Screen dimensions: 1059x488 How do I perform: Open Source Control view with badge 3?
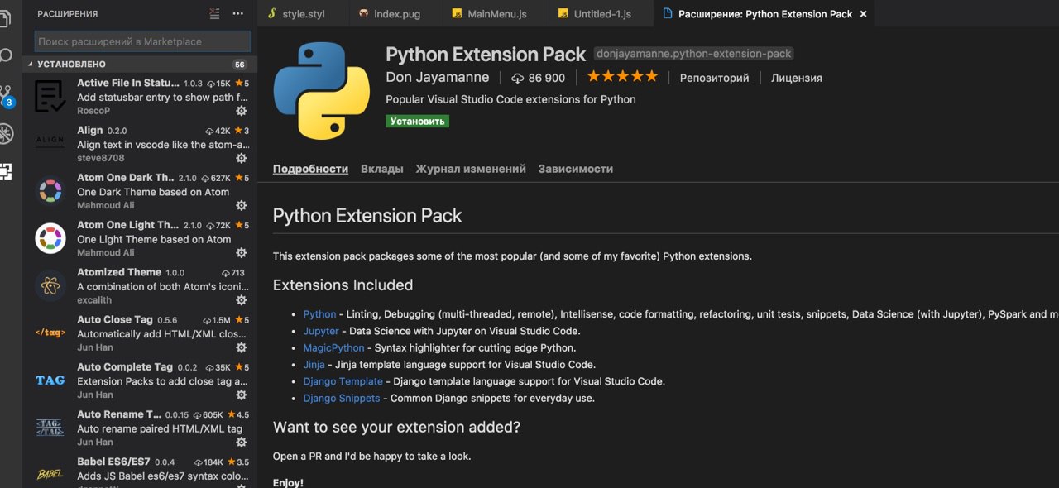point(7,95)
